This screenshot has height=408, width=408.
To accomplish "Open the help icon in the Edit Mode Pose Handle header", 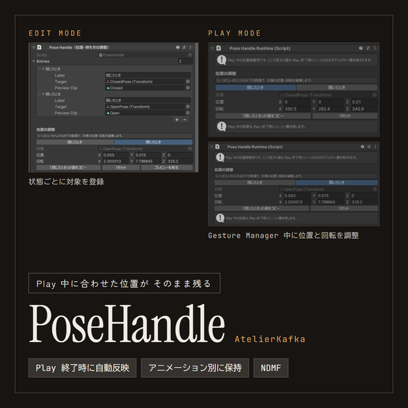I will click(178, 47).
